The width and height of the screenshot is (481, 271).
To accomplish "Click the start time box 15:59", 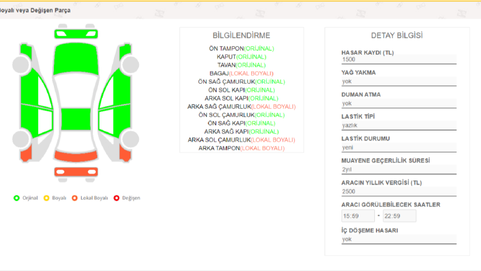I will (x=358, y=216).
